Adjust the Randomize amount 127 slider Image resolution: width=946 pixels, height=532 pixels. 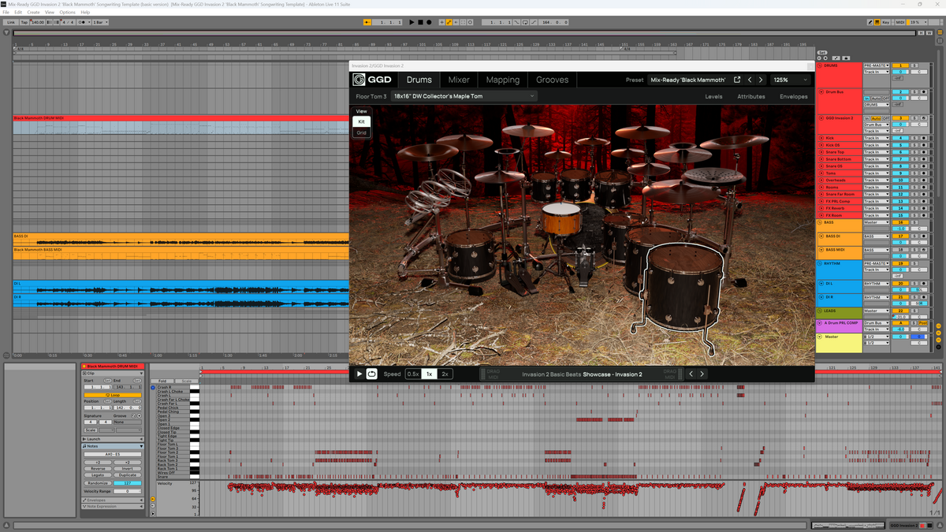pos(128,483)
